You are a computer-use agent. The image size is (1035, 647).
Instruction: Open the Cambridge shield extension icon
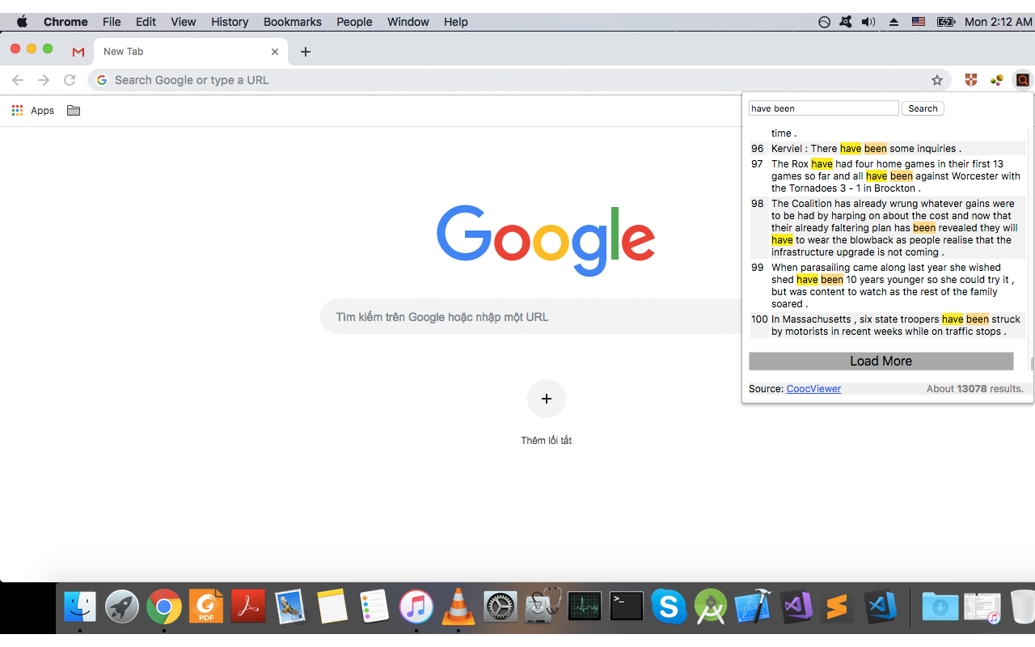(x=971, y=80)
